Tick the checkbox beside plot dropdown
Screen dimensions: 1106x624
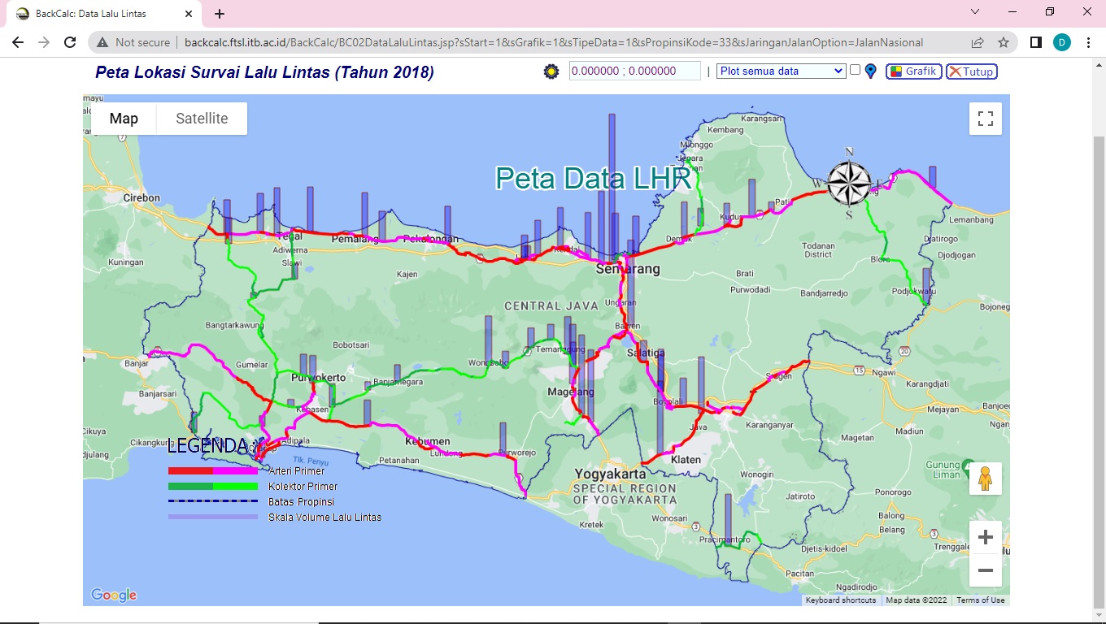[x=855, y=70]
